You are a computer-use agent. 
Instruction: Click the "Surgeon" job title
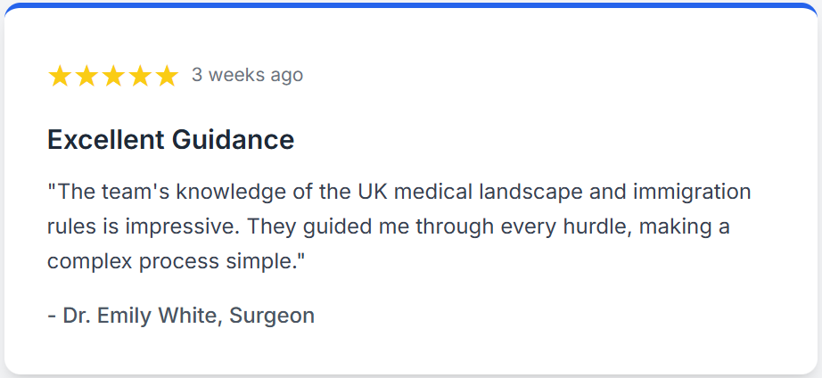[x=272, y=315]
